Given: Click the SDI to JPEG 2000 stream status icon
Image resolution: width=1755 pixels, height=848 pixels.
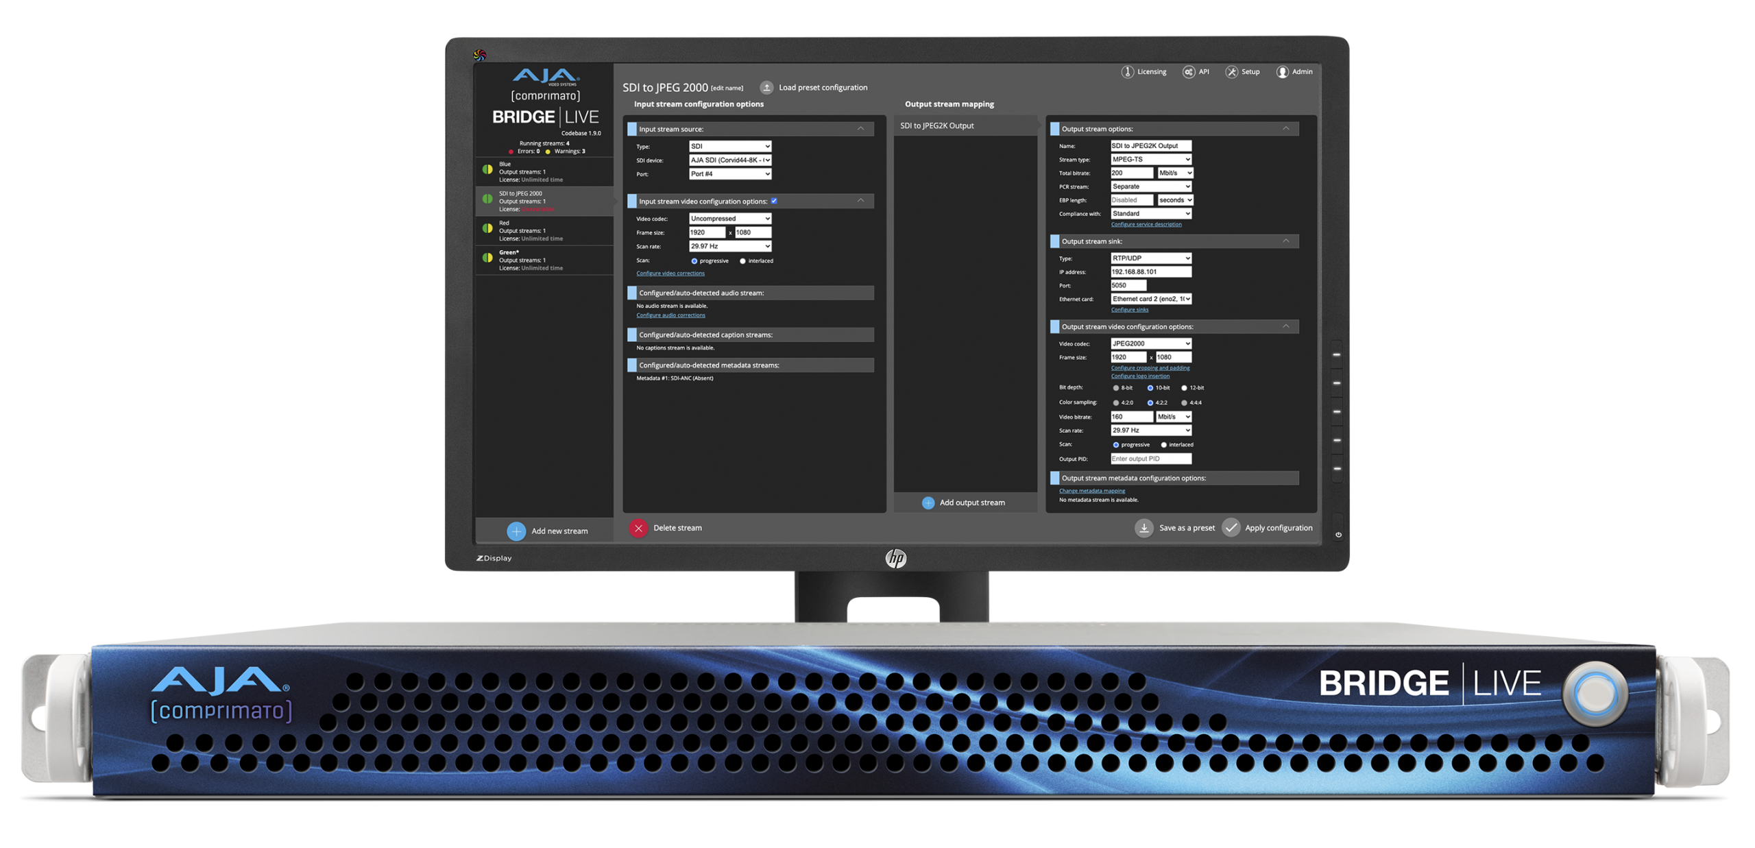Looking at the screenshot, I should point(487,199).
